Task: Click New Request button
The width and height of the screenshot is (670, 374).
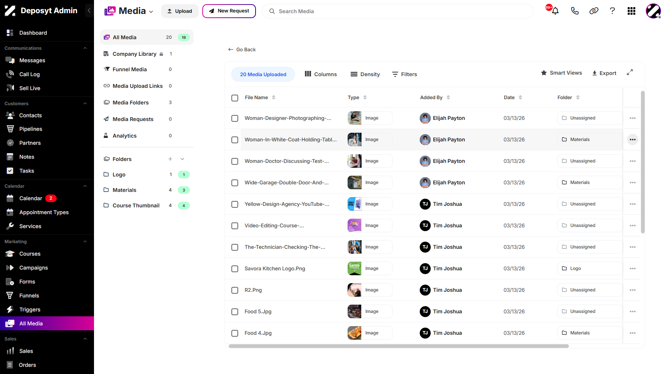Action: (229, 11)
